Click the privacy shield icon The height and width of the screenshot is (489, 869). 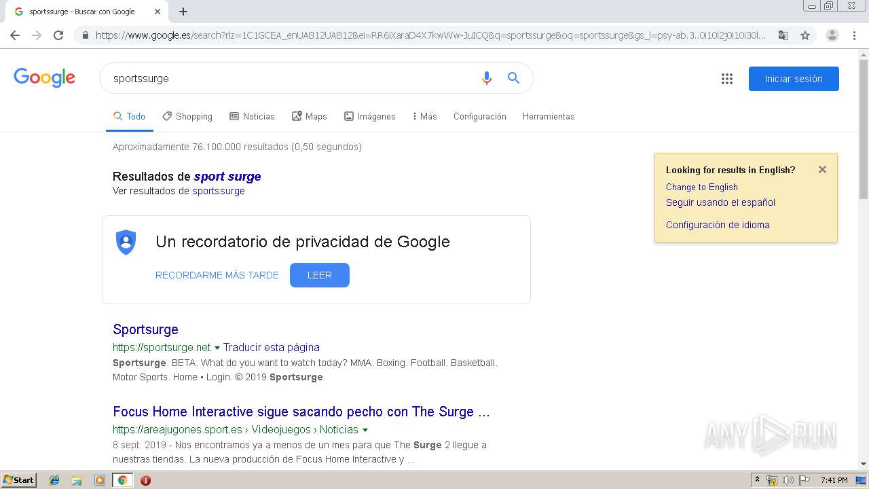(x=126, y=242)
